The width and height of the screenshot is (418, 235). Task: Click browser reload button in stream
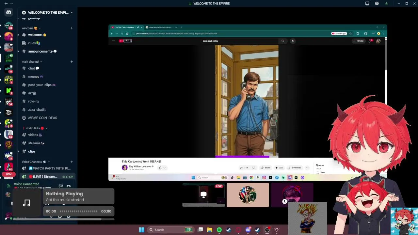pyautogui.click(x=122, y=33)
